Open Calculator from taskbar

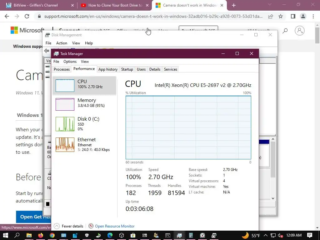(191, 235)
